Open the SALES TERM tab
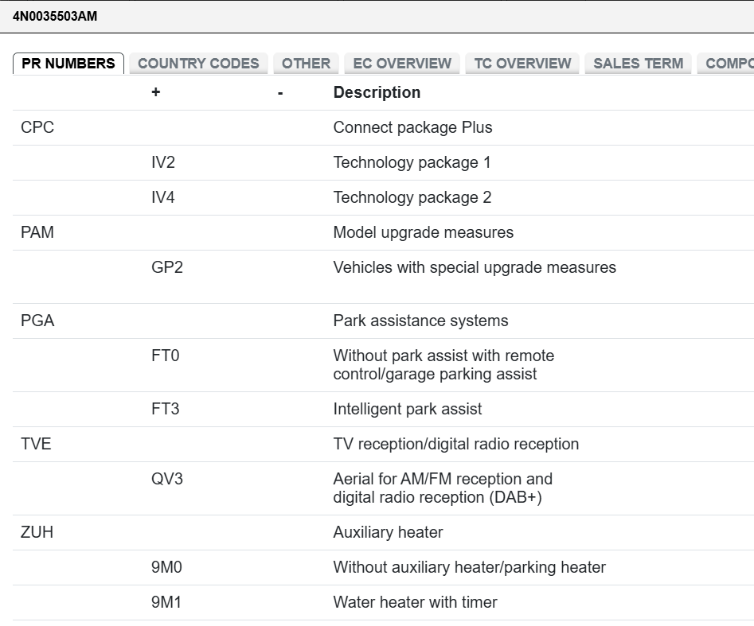This screenshot has width=754, height=626. click(638, 64)
